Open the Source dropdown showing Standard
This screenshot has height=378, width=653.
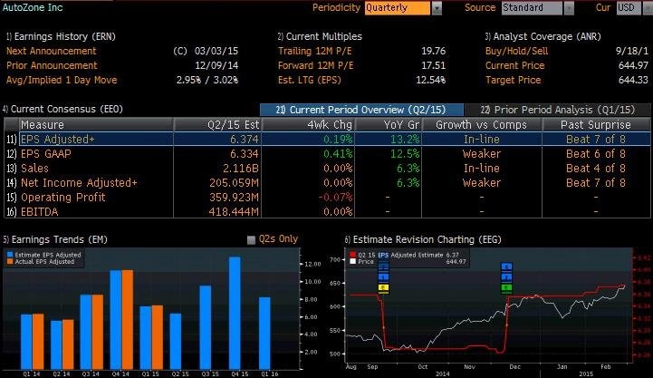coord(537,8)
